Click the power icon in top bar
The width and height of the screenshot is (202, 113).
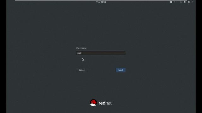[189, 2]
